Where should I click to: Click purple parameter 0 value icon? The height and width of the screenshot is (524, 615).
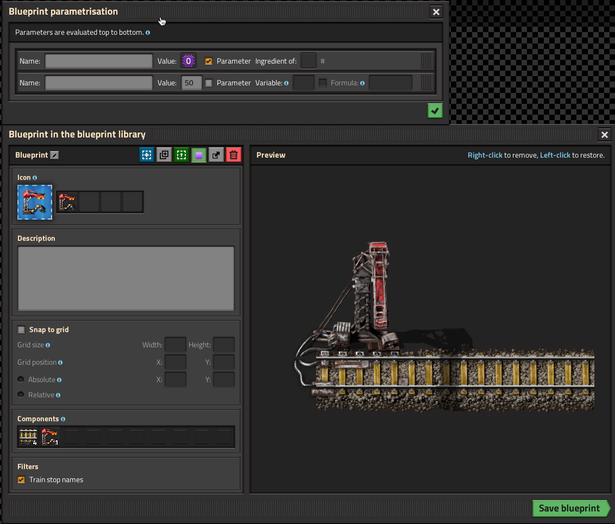189,61
